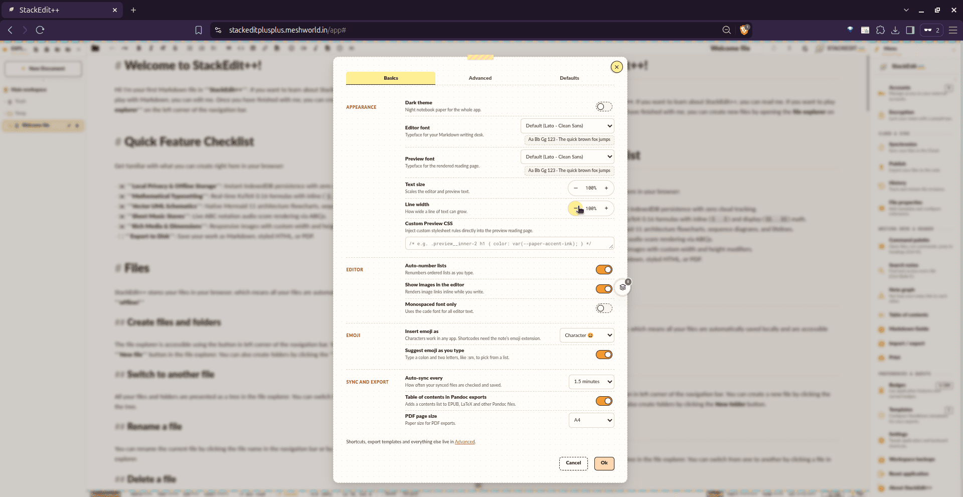Open the browser zoom magnifier icon
This screenshot has width=963, height=497.
tap(726, 30)
